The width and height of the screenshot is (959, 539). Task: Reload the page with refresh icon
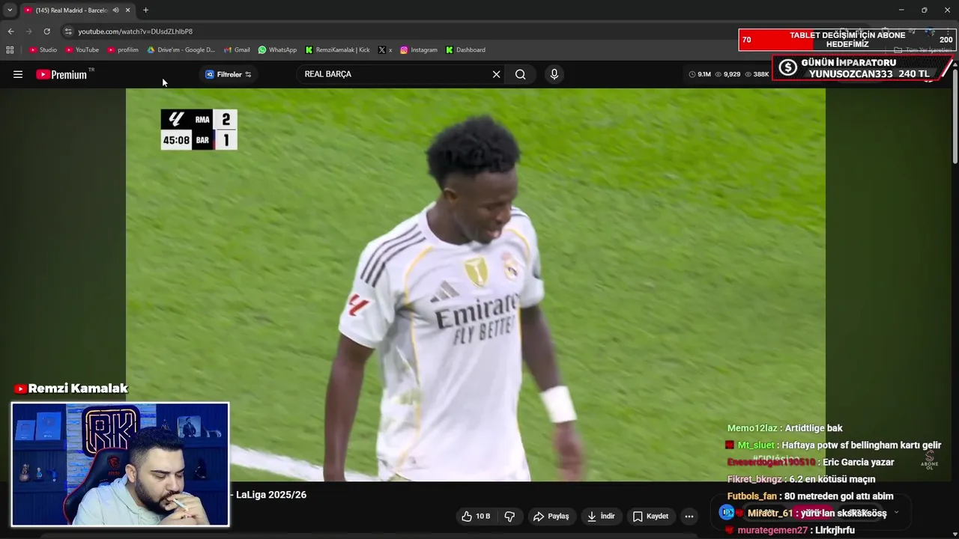[46, 31]
